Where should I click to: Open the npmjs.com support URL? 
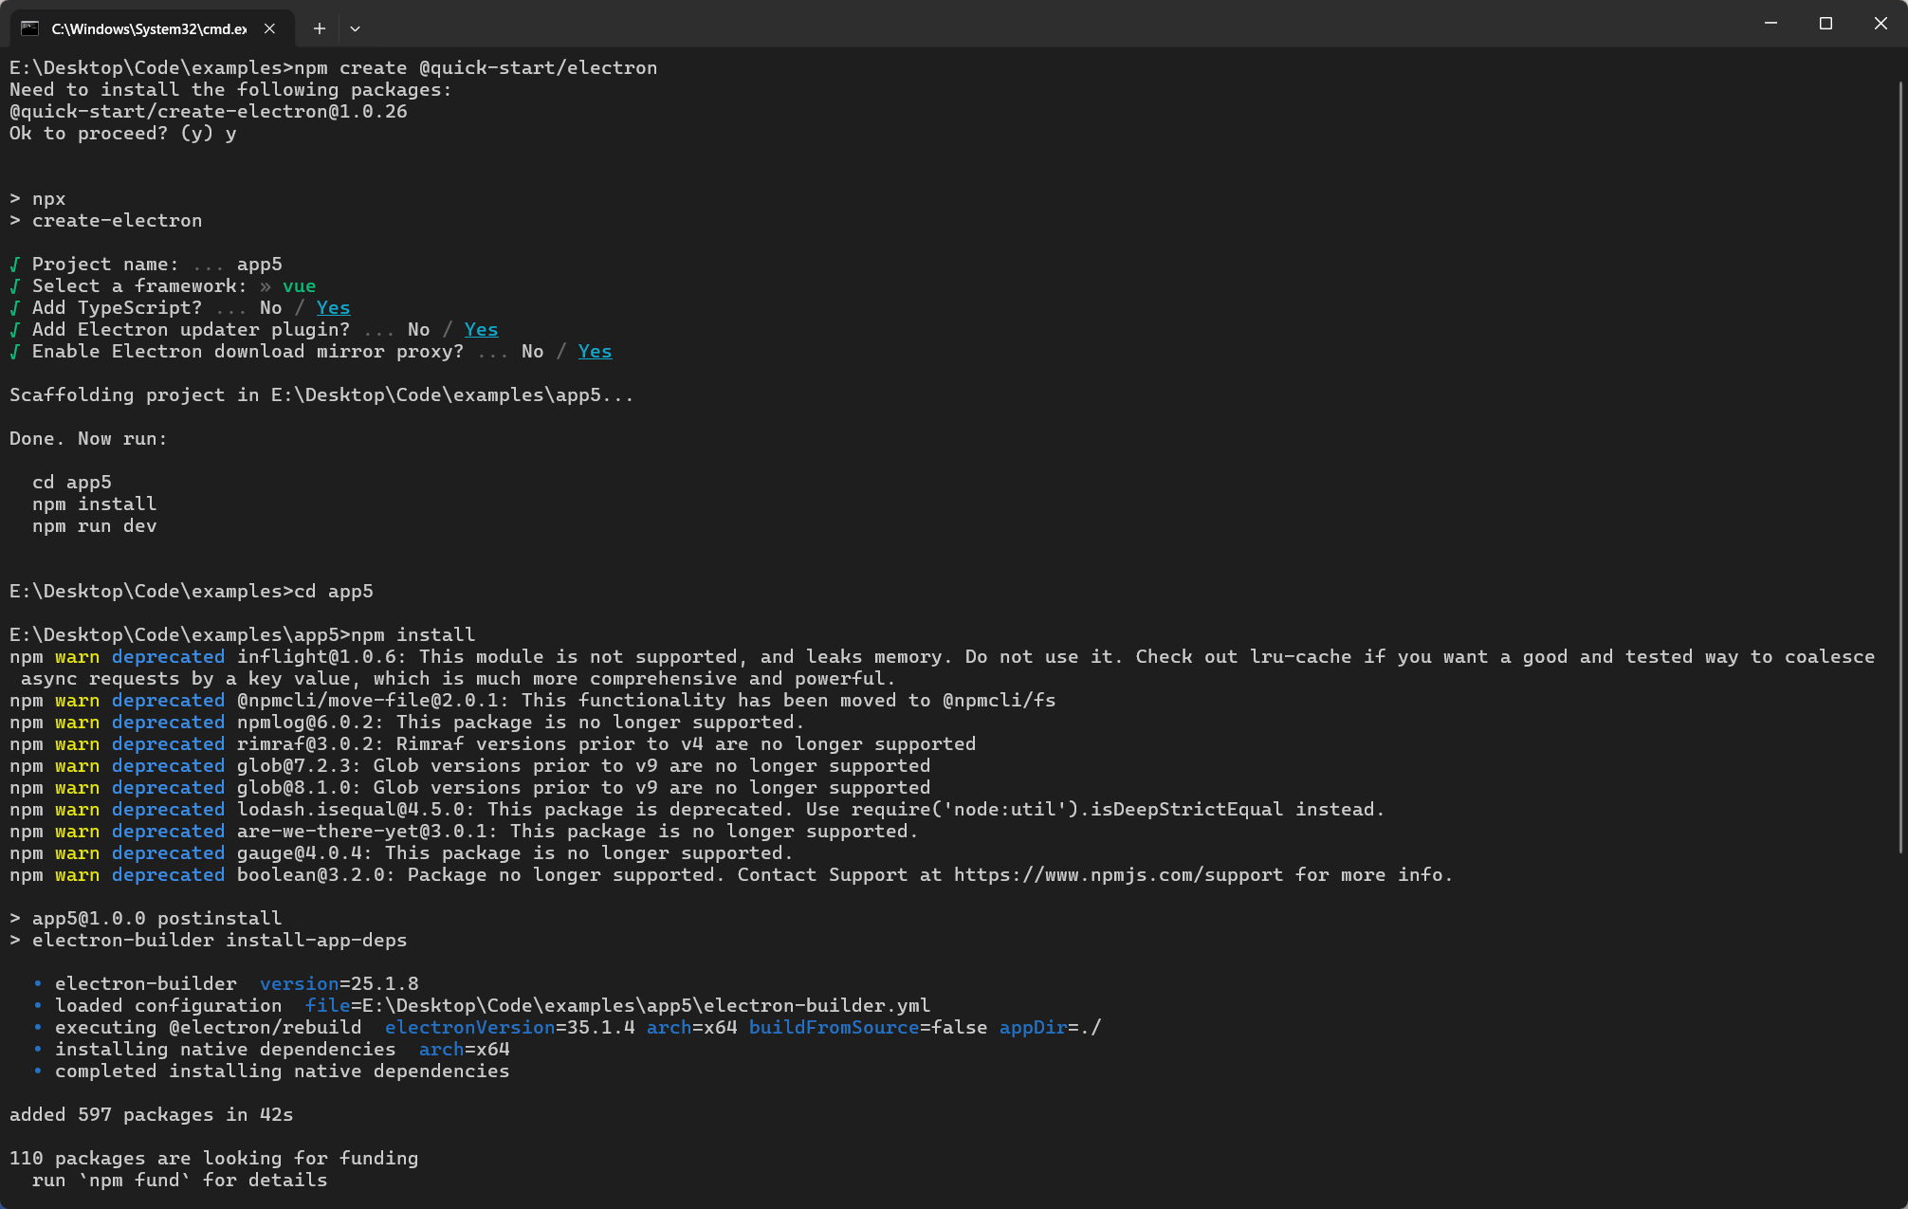tap(1118, 875)
